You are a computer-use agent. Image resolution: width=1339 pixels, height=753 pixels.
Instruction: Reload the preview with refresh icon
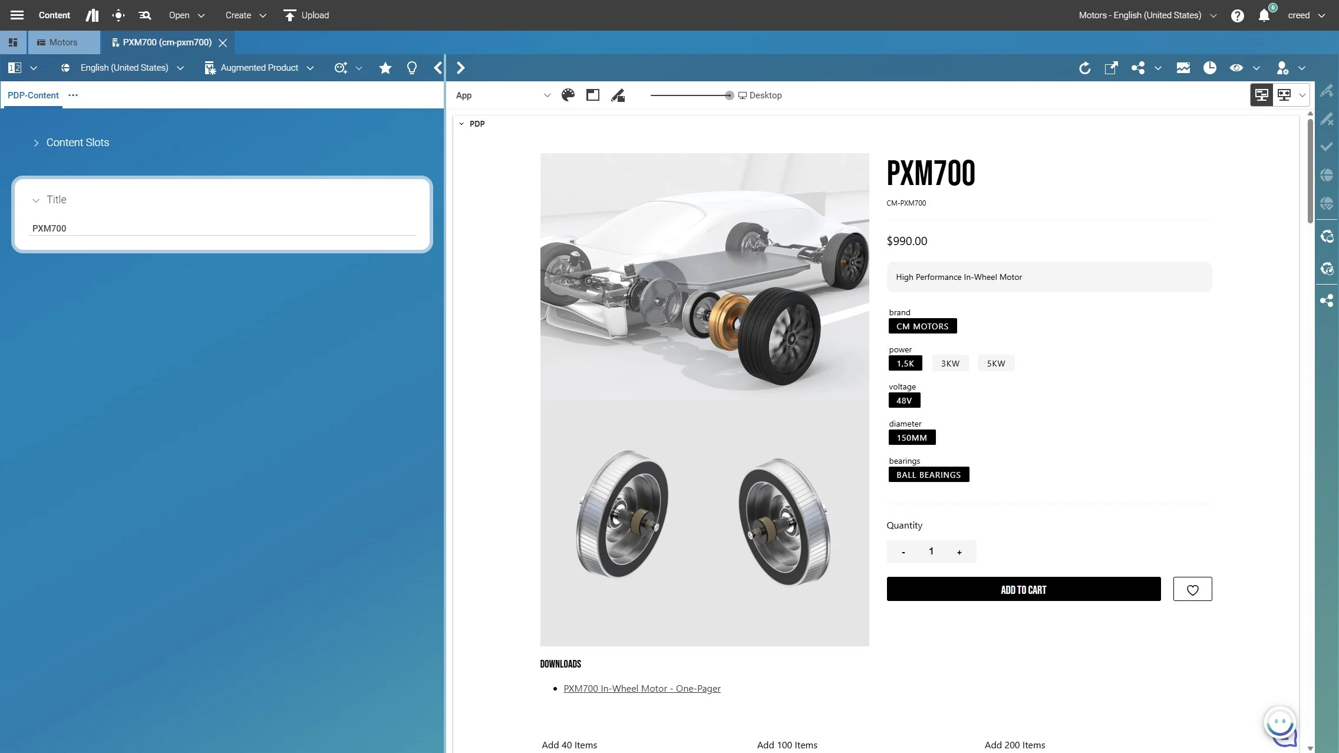[1084, 68]
